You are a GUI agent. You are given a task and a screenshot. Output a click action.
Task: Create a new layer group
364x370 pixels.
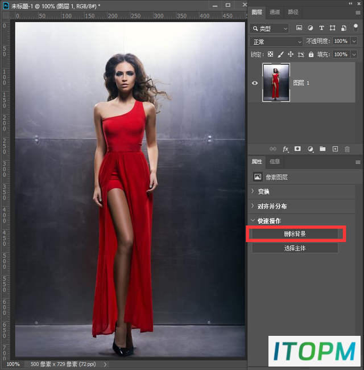tap(322, 149)
